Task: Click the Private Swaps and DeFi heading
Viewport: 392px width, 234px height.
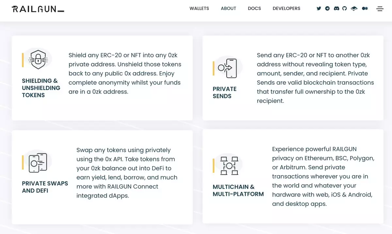Action: [45, 187]
